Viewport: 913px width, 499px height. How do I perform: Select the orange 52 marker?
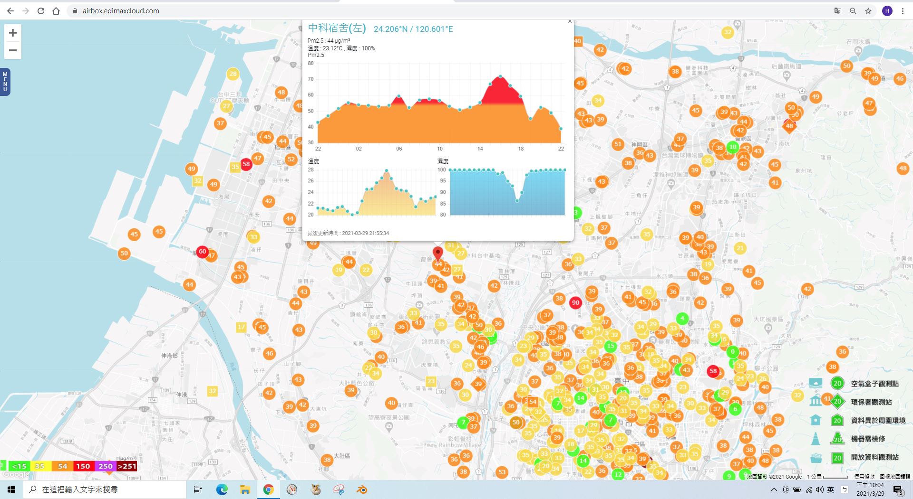click(291, 159)
